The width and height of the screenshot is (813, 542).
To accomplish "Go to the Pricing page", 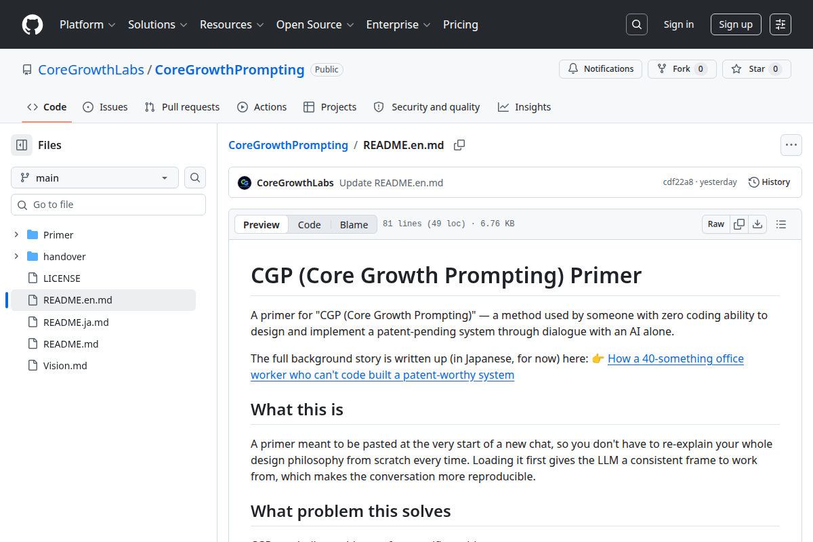I will click(461, 24).
